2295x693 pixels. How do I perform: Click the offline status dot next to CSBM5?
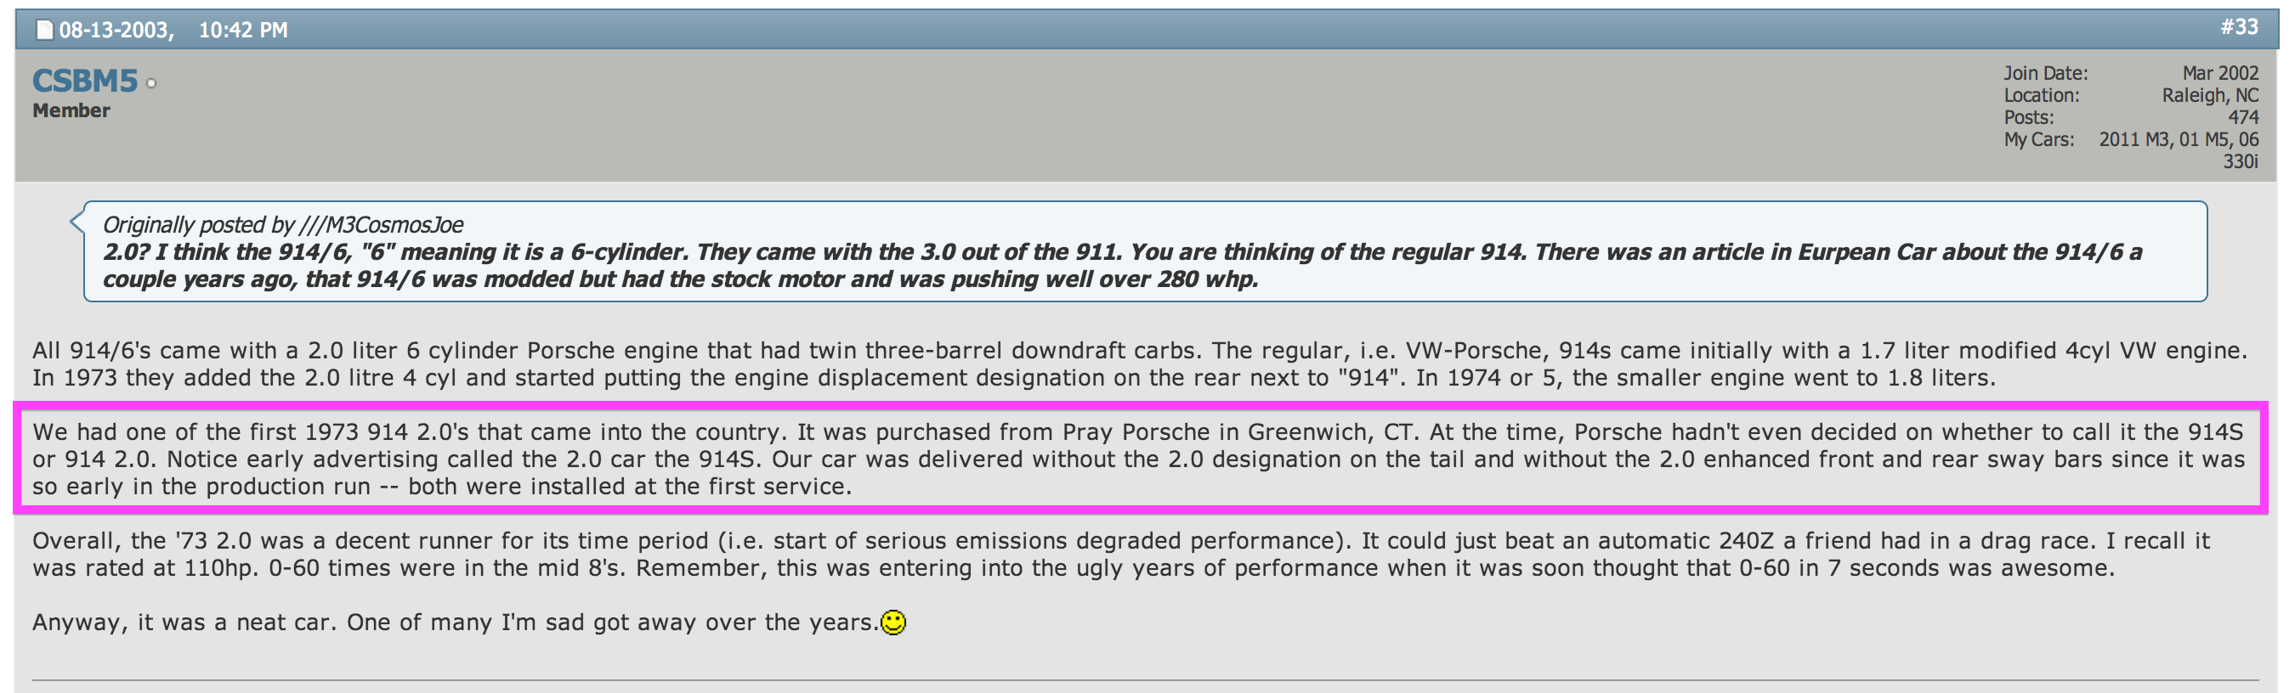(151, 83)
